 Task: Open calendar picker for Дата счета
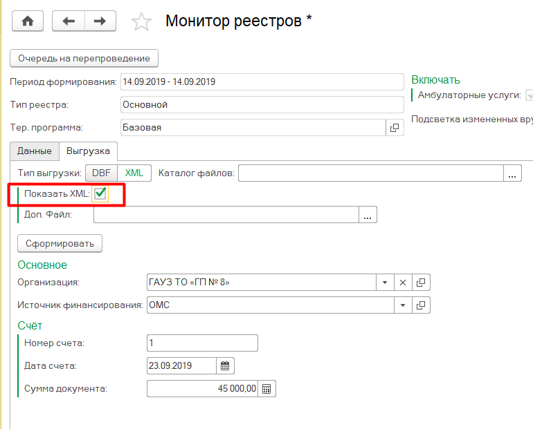224,365
